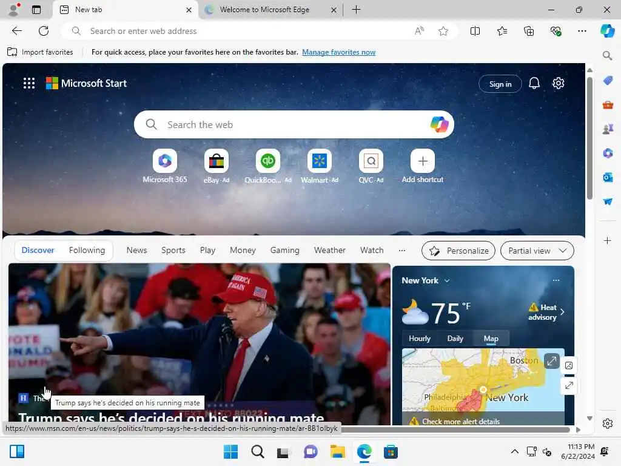The height and width of the screenshot is (466, 621).
Task: Click the Search the web input box
Action: click(294, 124)
